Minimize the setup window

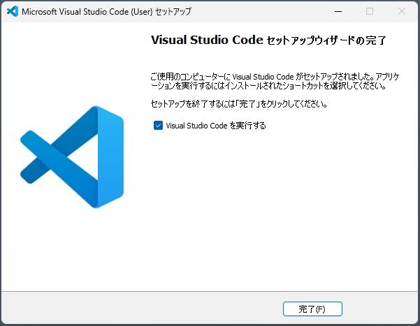point(338,11)
